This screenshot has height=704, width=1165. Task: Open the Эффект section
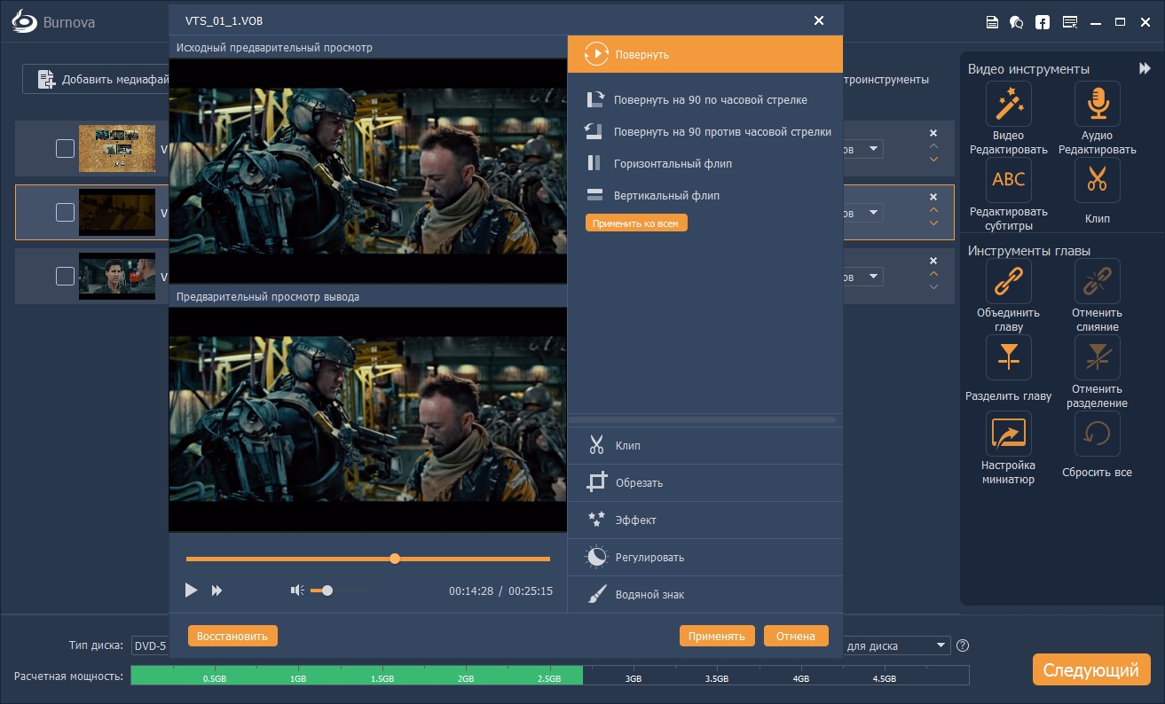(705, 520)
